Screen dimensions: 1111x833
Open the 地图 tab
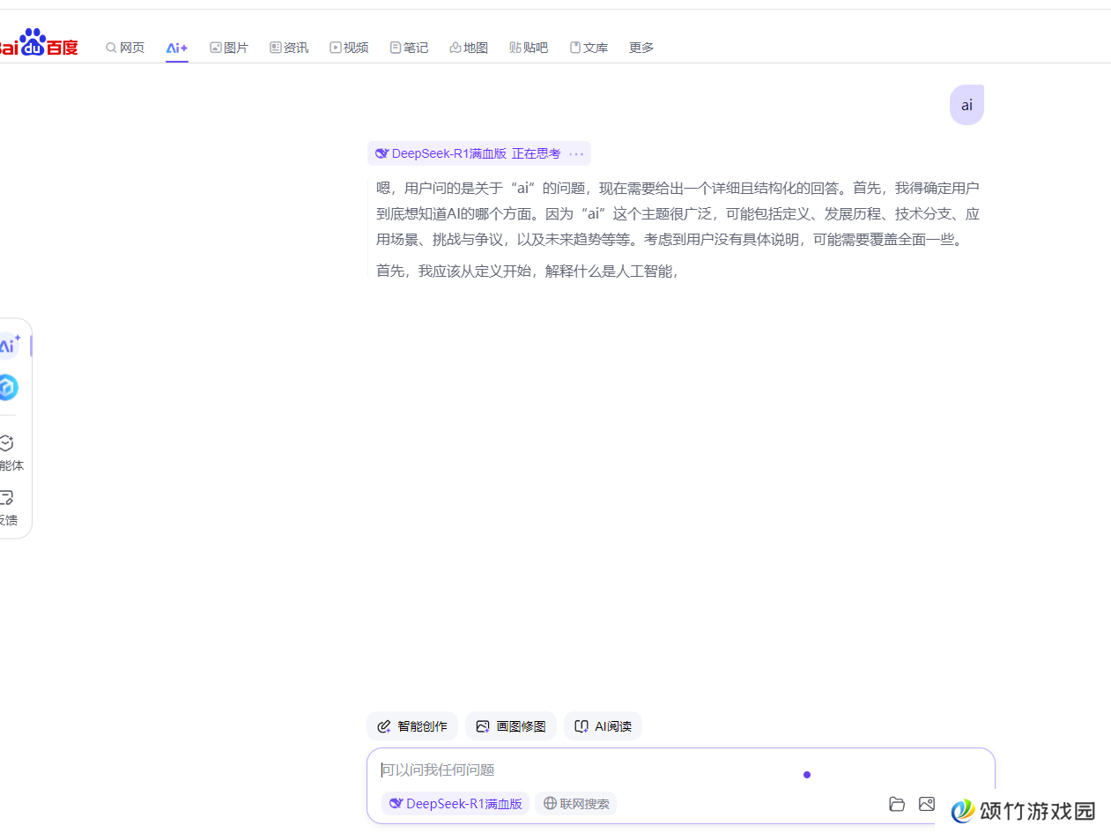pos(469,48)
